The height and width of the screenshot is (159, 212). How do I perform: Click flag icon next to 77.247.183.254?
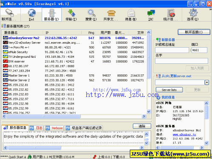pos(6,71)
